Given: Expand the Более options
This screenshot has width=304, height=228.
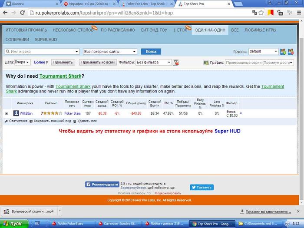Looking at the screenshot, I should pos(41,62).
